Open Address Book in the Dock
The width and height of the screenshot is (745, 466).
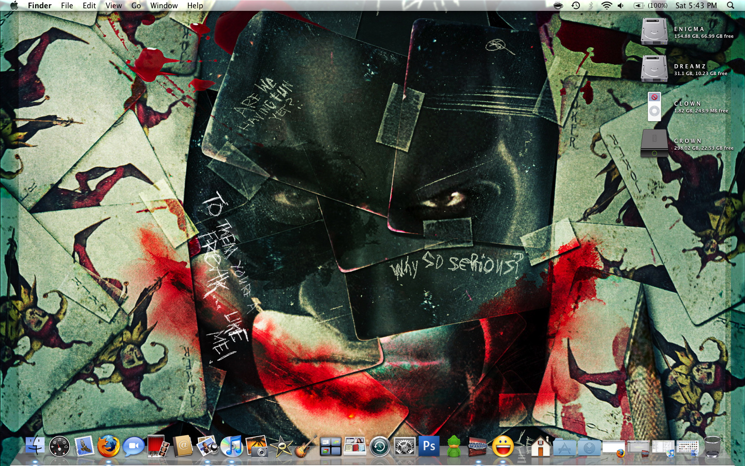[183, 446]
